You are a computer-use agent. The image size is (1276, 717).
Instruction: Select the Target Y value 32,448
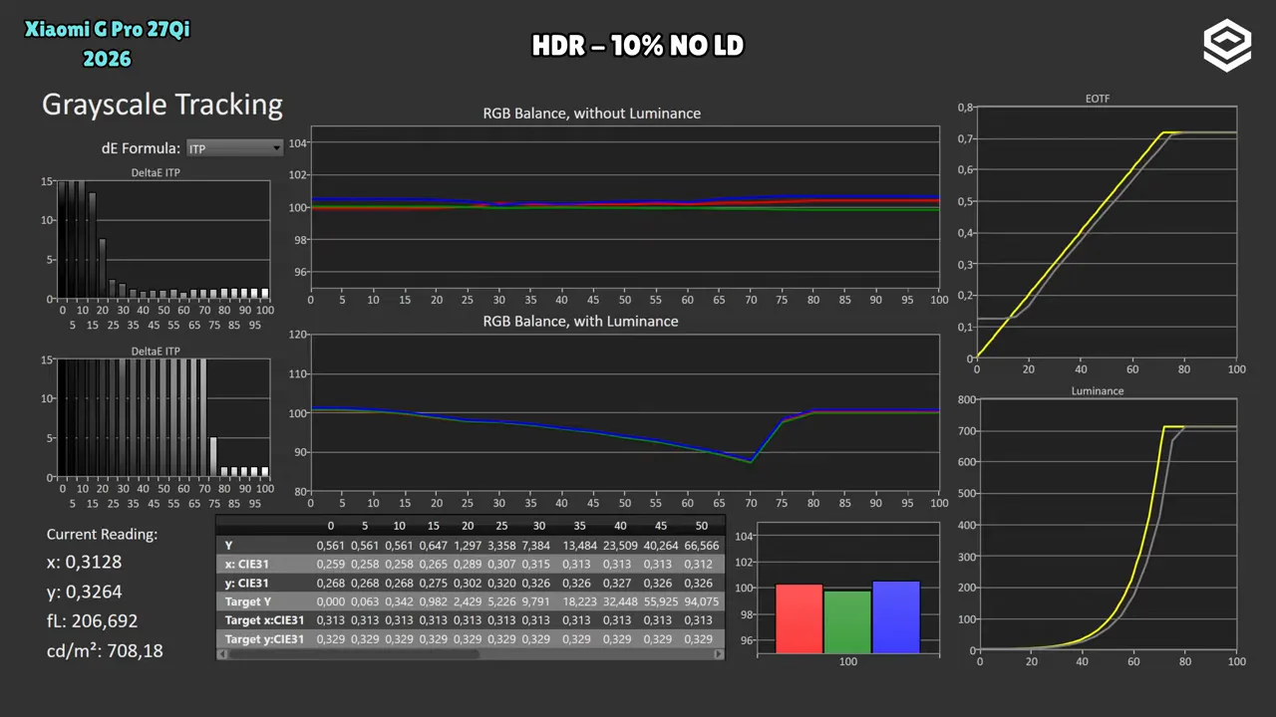620,601
